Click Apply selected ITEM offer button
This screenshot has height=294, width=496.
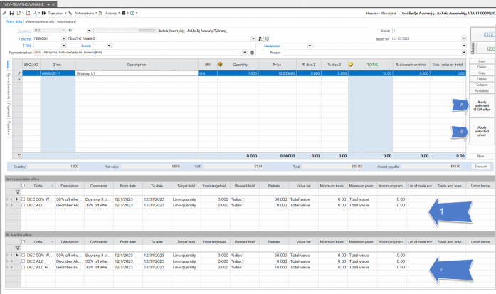[482, 106]
